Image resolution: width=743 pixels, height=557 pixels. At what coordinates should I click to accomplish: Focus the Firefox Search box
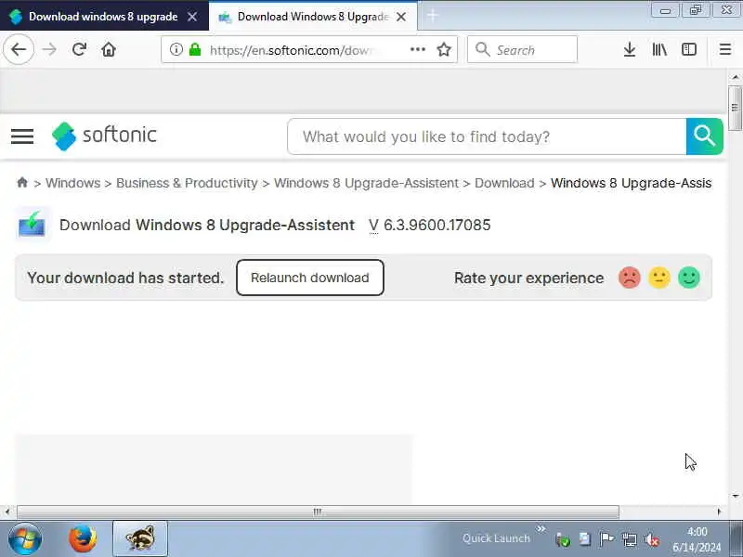522,49
